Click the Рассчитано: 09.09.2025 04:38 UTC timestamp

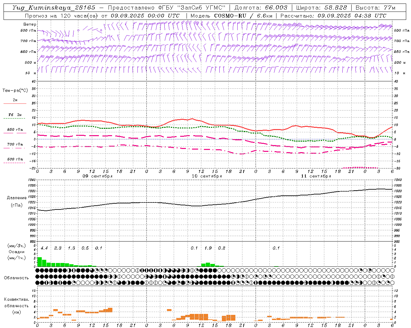click(x=333, y=16)
